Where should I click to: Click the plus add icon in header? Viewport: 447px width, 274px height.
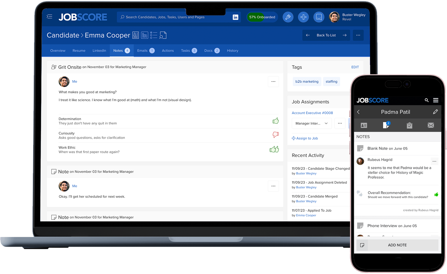point(303,17)
